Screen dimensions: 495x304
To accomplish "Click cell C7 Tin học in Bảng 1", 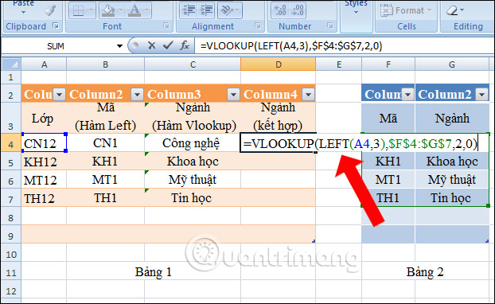I will [x=193, y=198].
